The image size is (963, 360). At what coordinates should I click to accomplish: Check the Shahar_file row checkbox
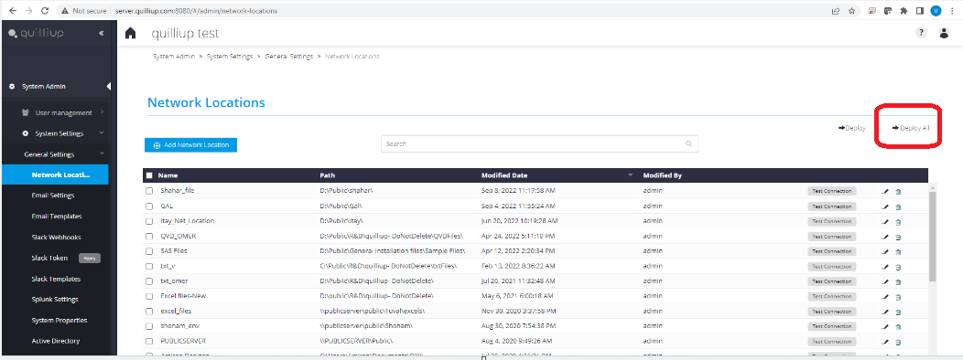tap(149, 191)
